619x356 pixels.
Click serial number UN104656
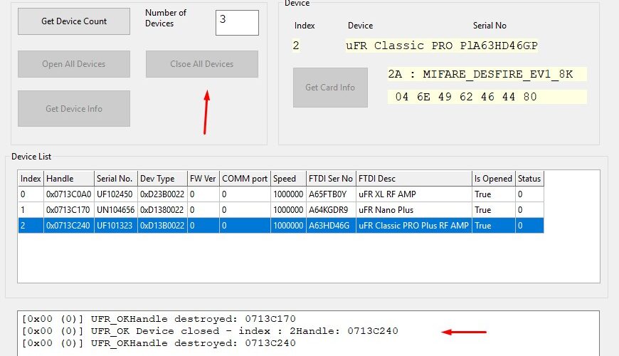coord(116,210)
